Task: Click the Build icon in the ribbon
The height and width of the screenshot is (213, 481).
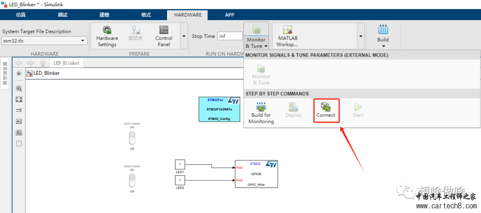Action: [x=383, y=29]
